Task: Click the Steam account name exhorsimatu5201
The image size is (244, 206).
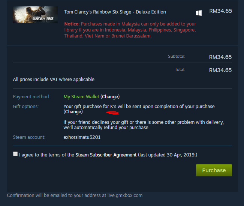Action: [82, 137]
